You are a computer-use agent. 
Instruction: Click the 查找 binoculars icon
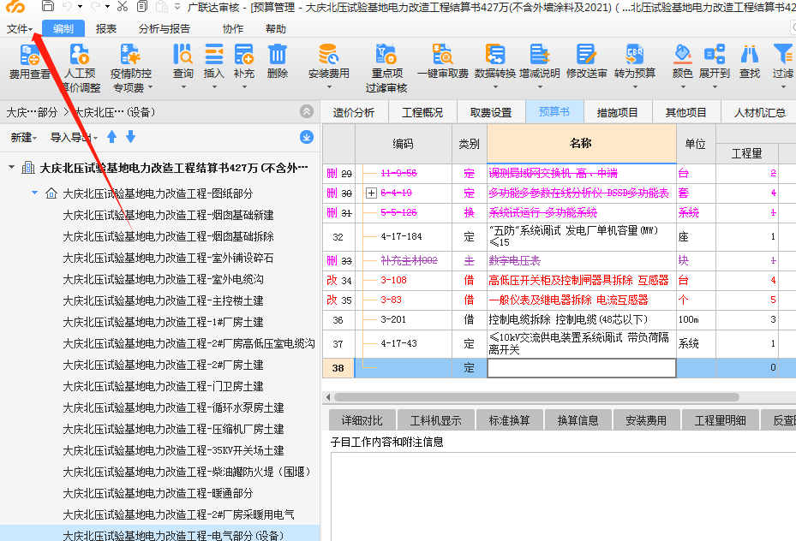749,54
